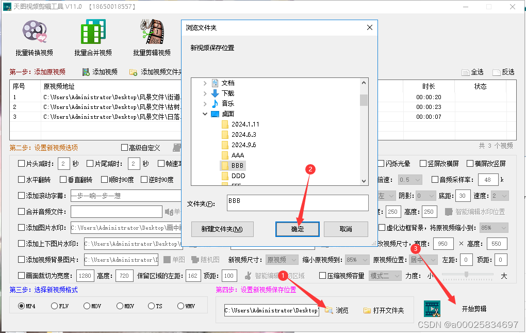This screenshot has width=526, height=333.
Task: Click the app icon in the title bar
Action: (x=7, y=6)
